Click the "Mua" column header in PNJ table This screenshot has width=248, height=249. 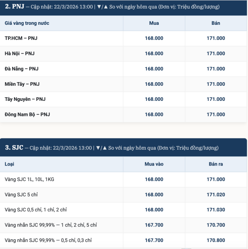coord(154,23)
